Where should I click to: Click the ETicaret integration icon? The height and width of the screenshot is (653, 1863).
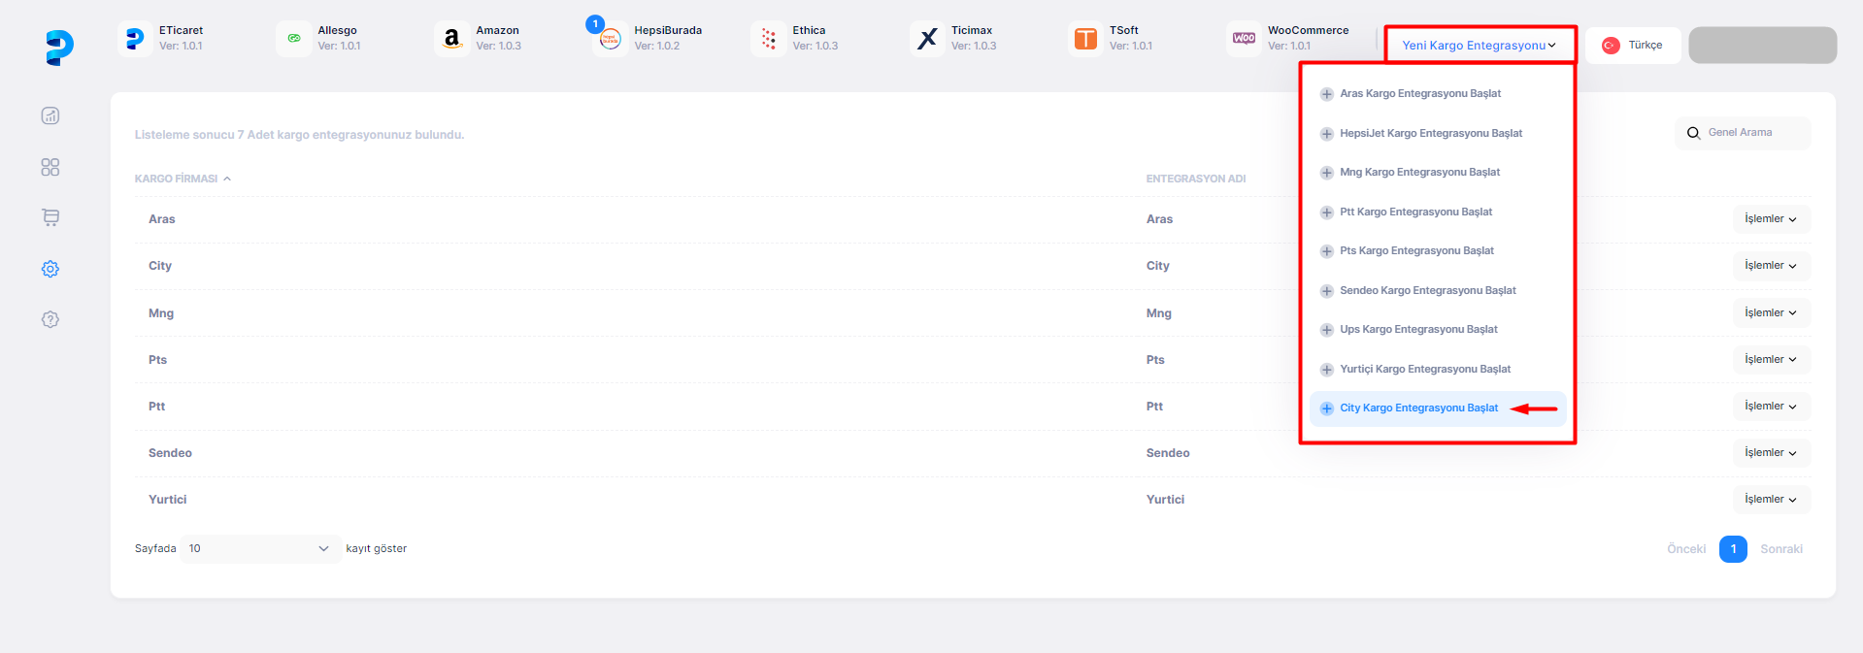coord(135,39)
